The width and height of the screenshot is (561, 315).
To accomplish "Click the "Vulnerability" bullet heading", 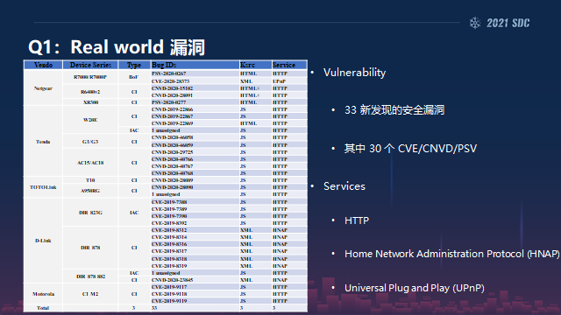I will [x=354, y=73].
